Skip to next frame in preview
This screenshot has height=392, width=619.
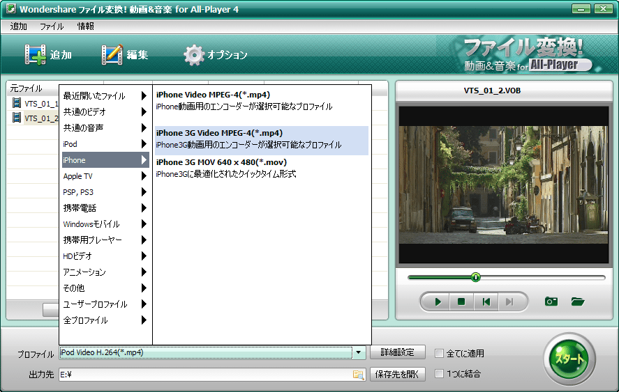point(509,301)
